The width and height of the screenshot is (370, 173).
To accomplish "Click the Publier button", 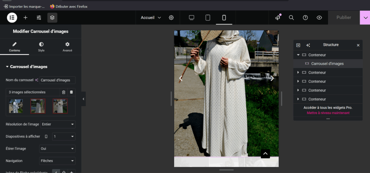I will coord(343,17).
